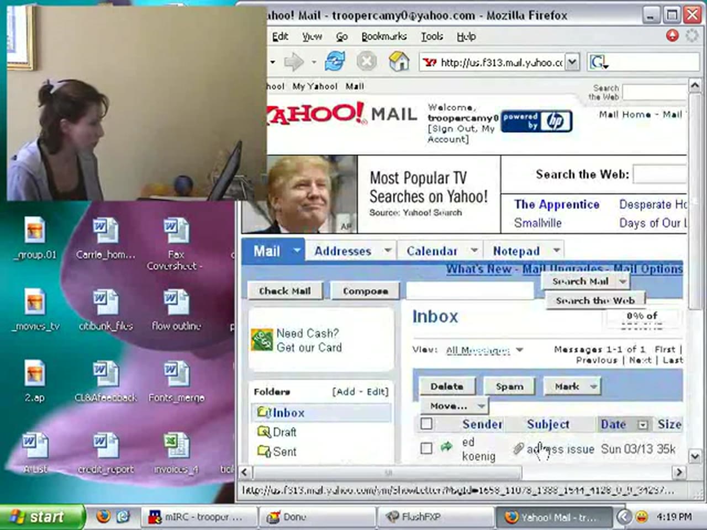Click the Check Mail button
707x530 pixels.
(285, 291)
